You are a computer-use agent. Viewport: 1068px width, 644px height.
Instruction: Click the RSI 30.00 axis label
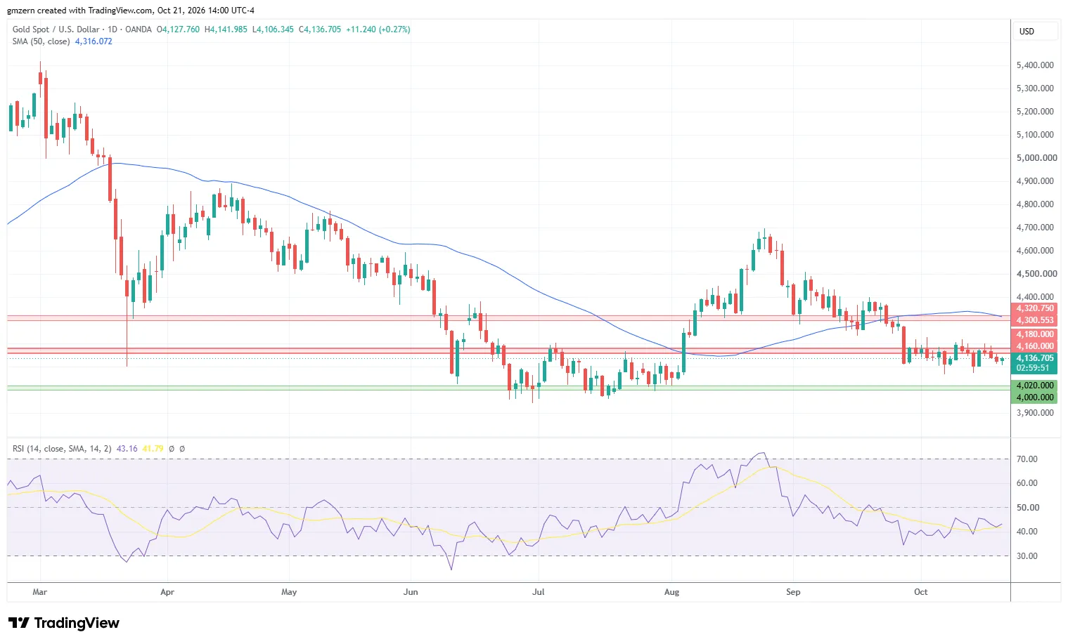pos(1027,556)
